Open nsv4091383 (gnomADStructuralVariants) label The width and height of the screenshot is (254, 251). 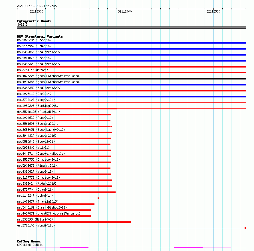[x=49, y=82]
